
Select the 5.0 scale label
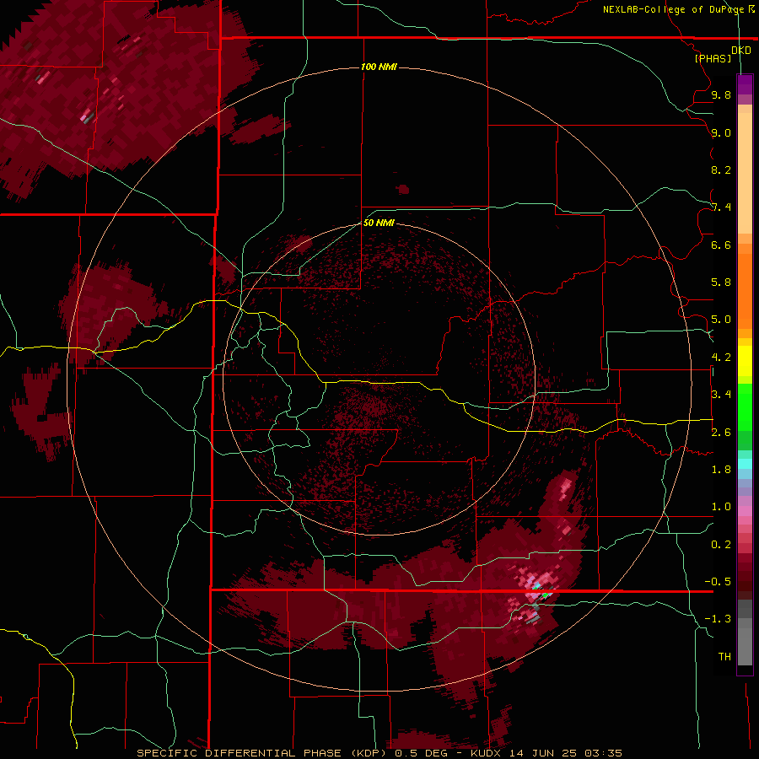721,320
